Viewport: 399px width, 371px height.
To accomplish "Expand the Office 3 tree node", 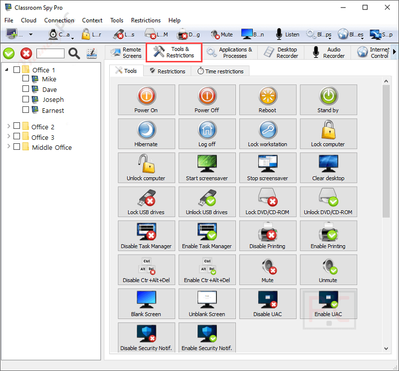I will click(8, 136).
